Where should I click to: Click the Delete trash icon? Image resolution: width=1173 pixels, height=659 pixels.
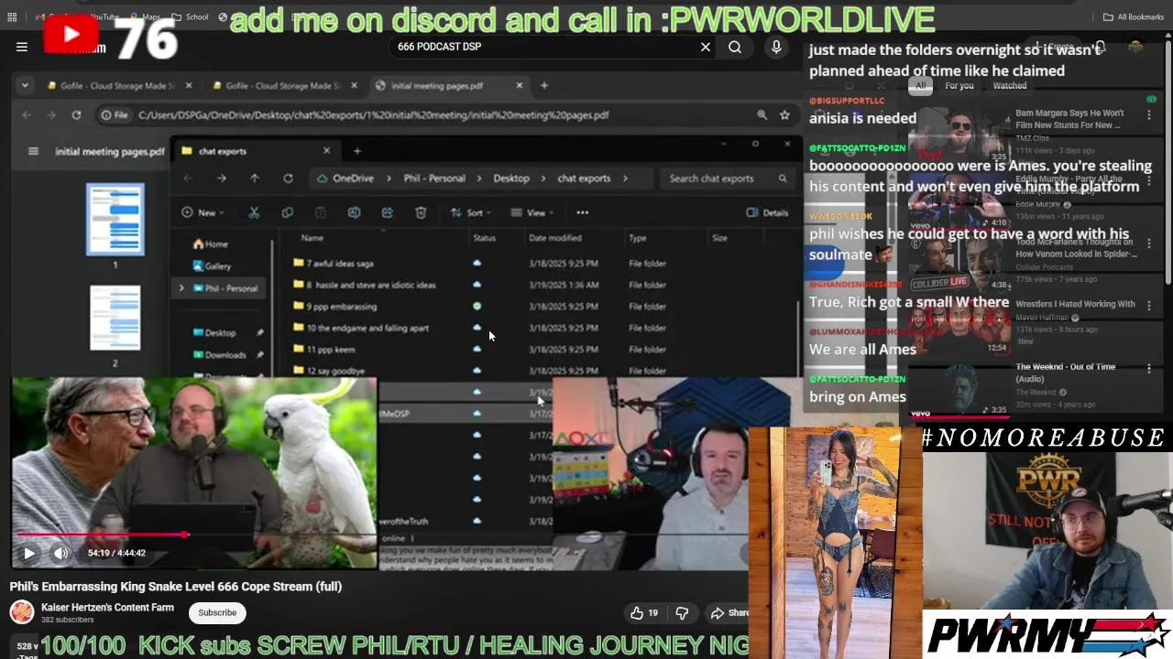point(421,212)
